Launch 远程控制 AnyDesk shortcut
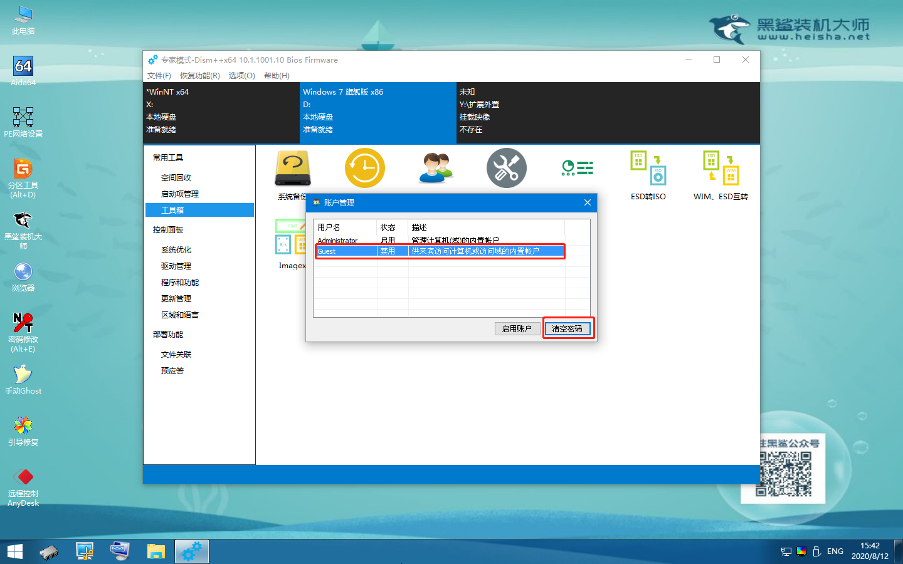Screen dimensions: 903x564 23,487
